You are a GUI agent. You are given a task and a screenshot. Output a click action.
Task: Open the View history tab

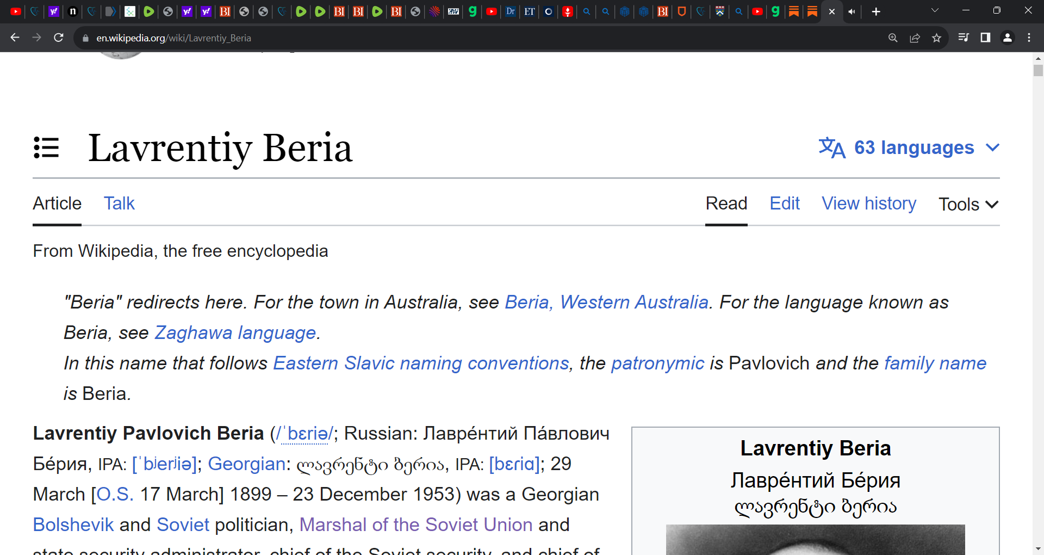[868, 203]
